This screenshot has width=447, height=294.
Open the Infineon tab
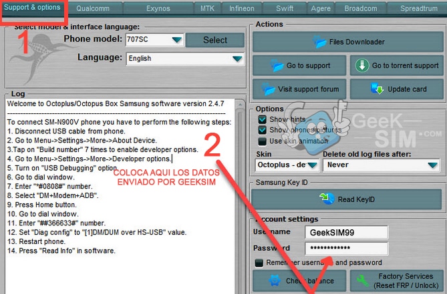pyautogui.click(x=242, y=9)
